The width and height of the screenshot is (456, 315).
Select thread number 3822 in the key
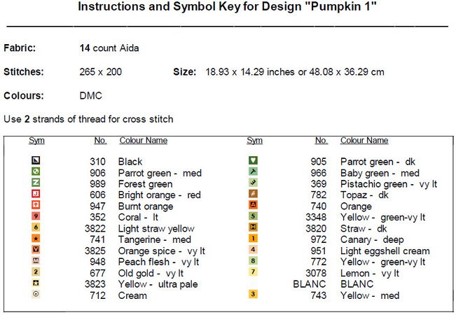pos(94,229)
